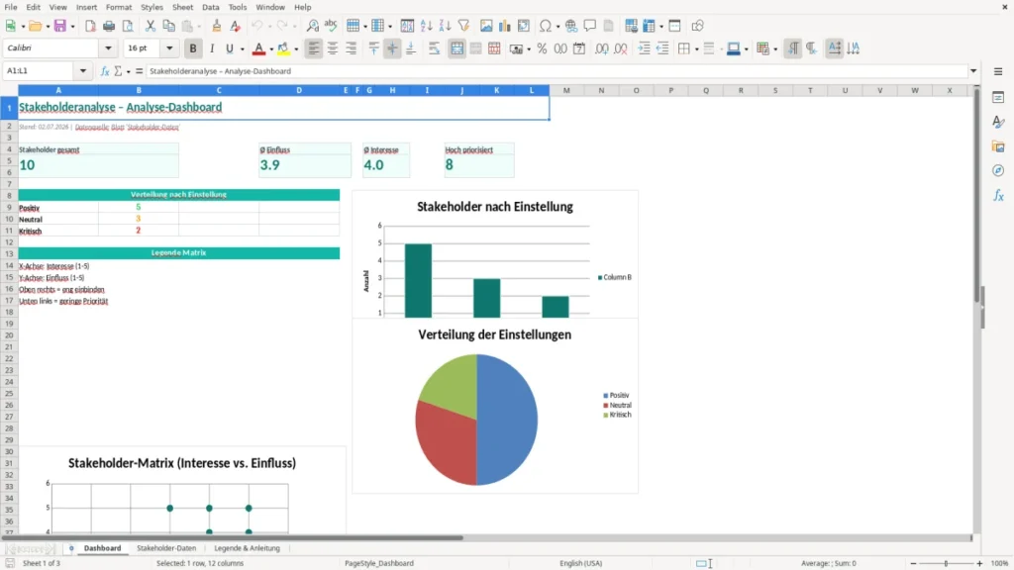Toggle Center Vertically alignment
The image size is (1014, 570).
pyautogui.click(x=392, y=48)
